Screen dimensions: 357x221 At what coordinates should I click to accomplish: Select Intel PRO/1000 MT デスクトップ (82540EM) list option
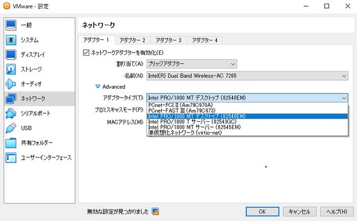[247, 116]
